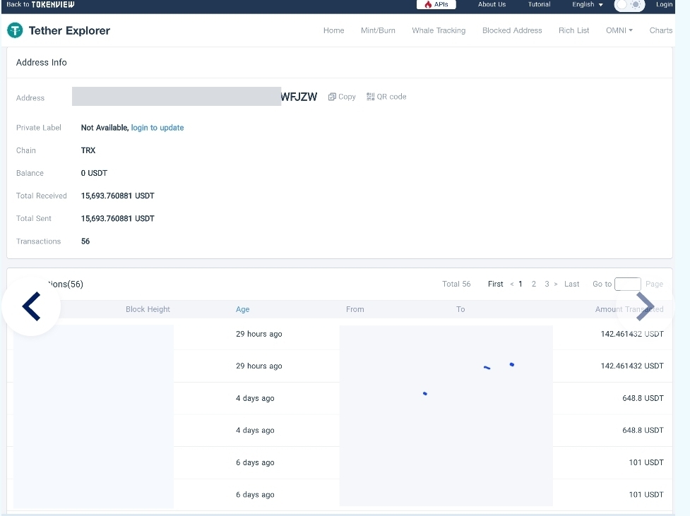This screenshot has height=516, width=690.
Task: Click the Login button
Action: [x=664, y=4]
